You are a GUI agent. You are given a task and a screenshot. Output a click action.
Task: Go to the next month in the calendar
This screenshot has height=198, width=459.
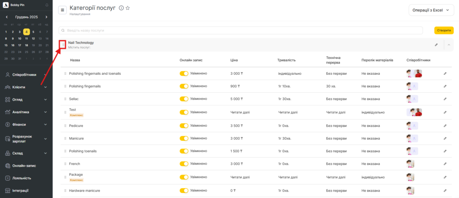coord(46,17)
